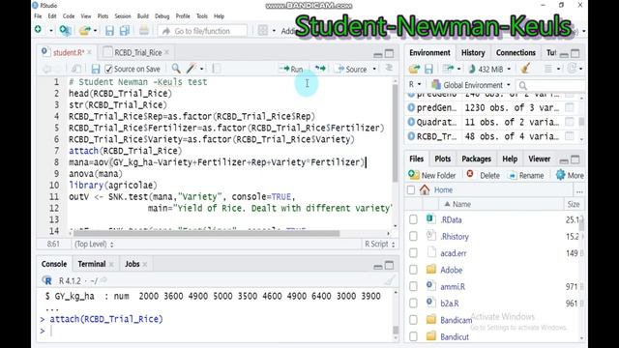Open the Tools menu

click(x=202, y=16)
